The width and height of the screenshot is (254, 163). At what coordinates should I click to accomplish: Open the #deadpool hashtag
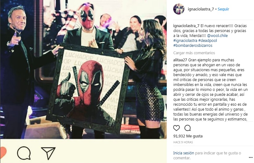[x=207, y=41]
